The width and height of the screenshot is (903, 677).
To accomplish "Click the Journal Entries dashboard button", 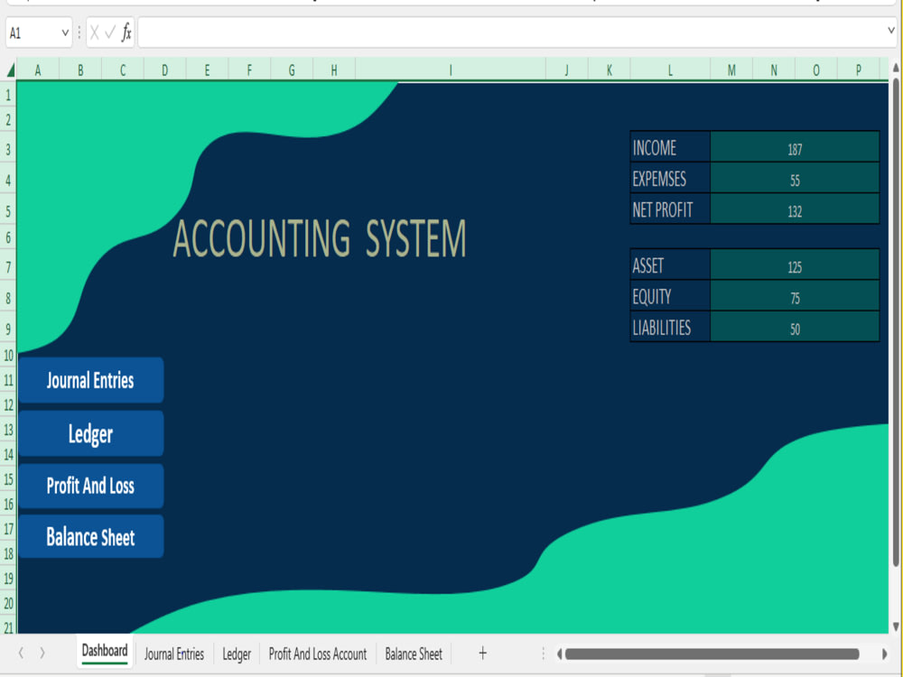I will 90,380.
